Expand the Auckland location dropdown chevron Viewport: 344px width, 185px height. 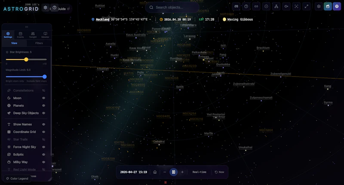coord(150,19)
